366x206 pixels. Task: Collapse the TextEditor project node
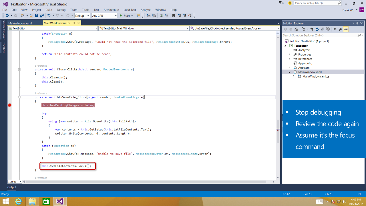(x=285, y=46)
